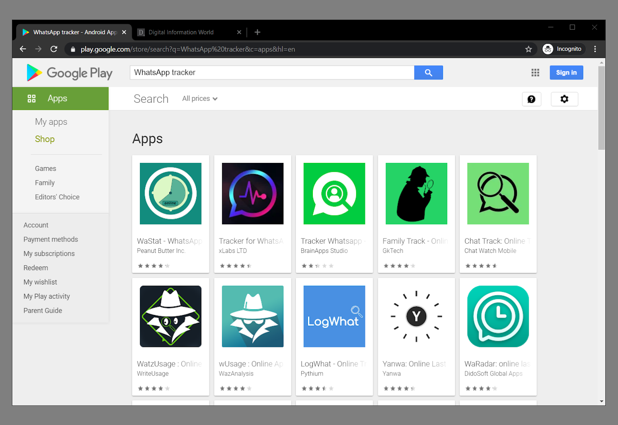Go to My apps in sidebar
This screenshot has width=618, height=425.
tap(51, 122)
